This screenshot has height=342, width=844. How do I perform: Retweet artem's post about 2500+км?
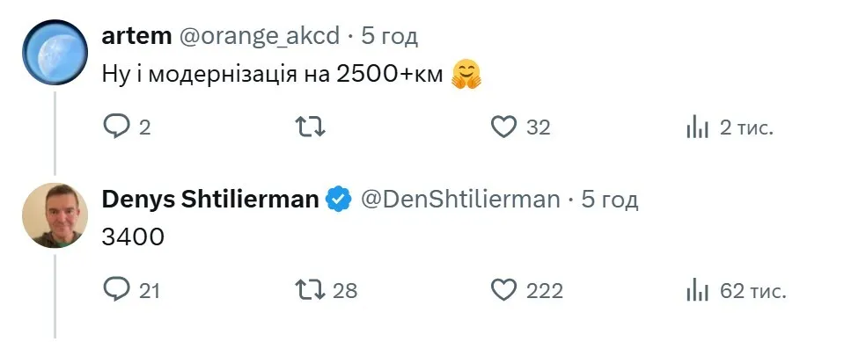pos(312,127)
